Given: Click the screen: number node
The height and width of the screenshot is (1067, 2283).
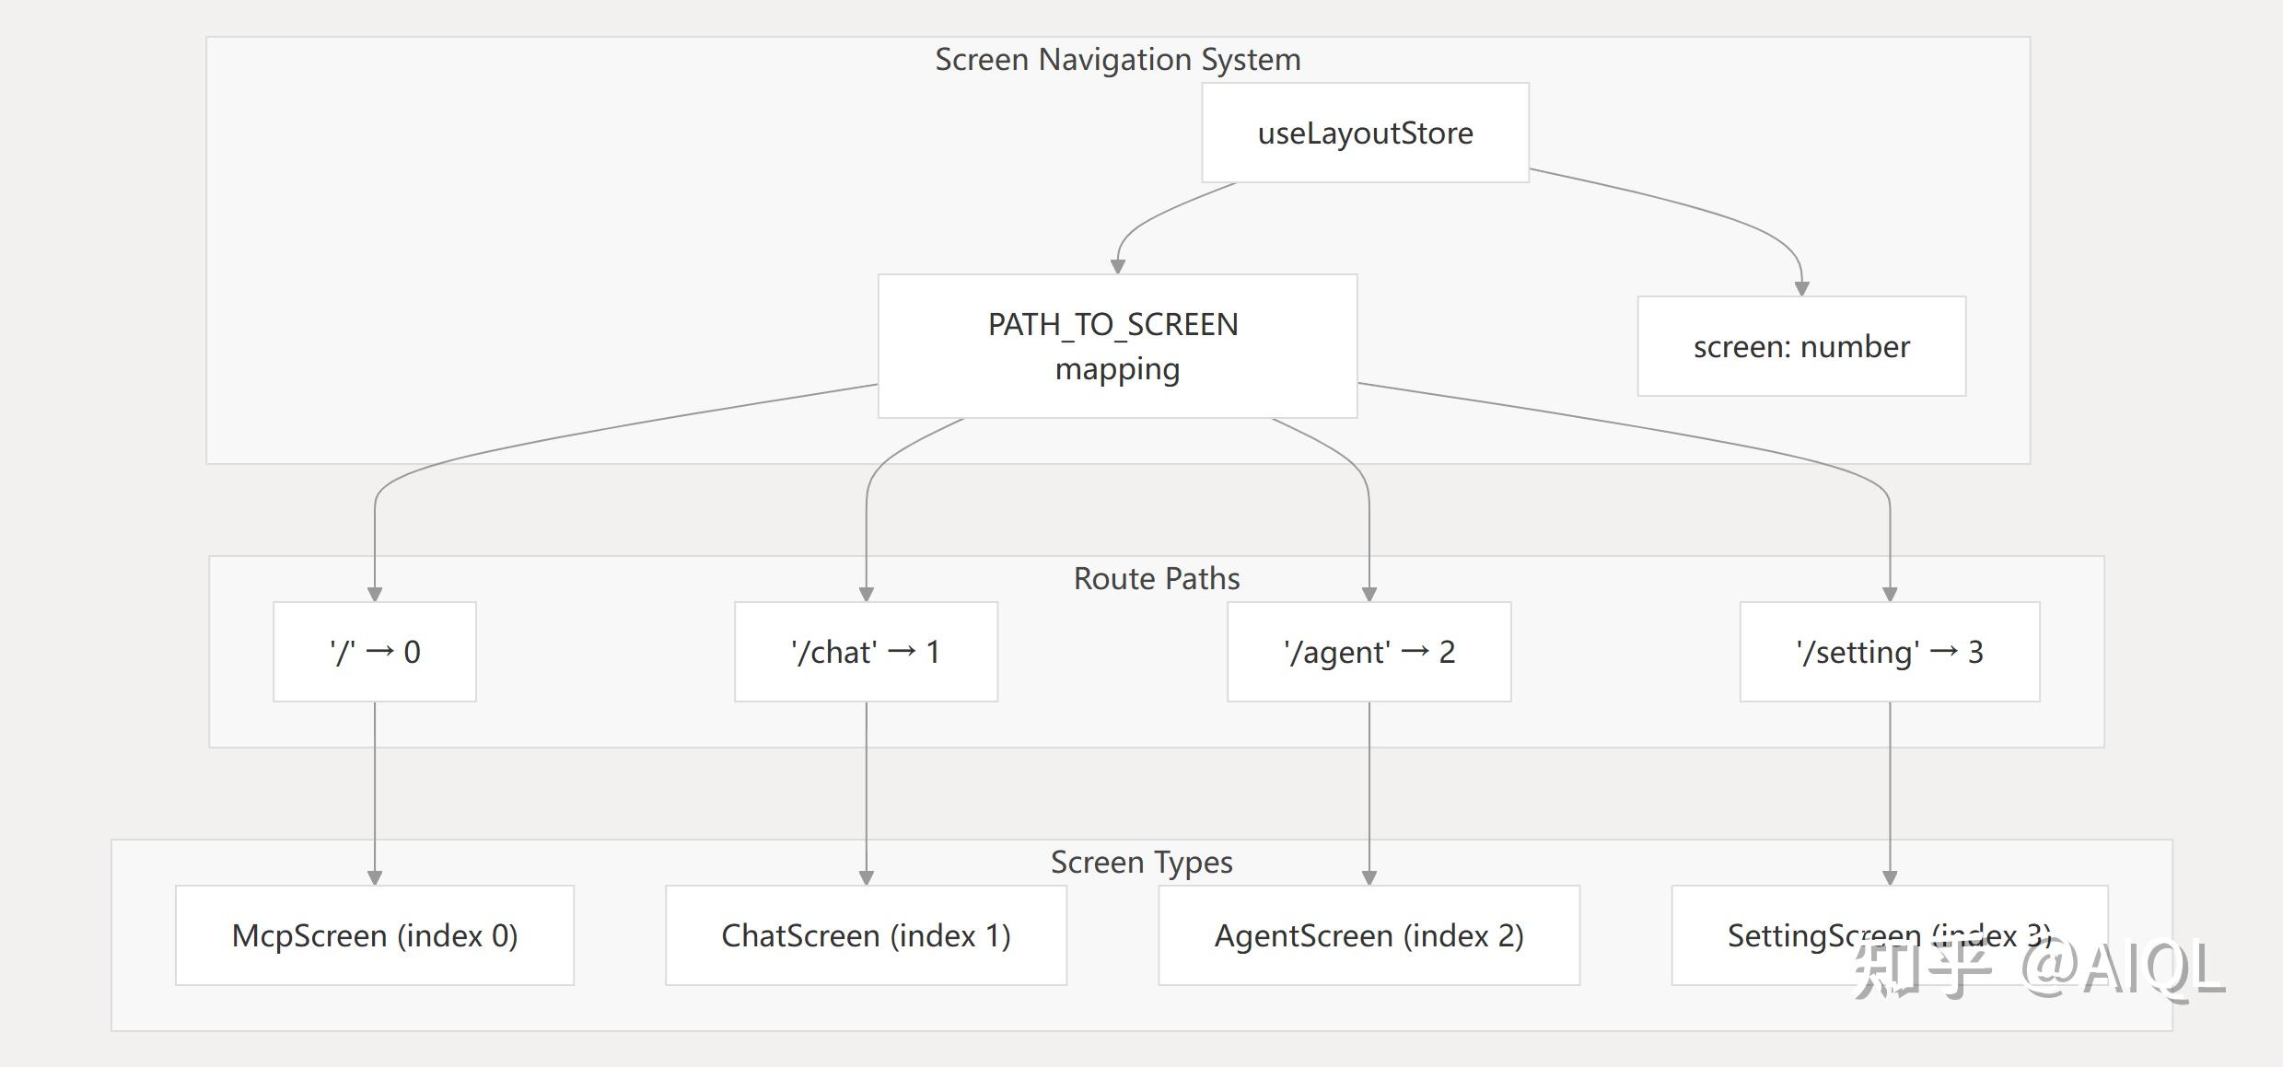Looking at the screenshot, I should tap(1801, 346).
